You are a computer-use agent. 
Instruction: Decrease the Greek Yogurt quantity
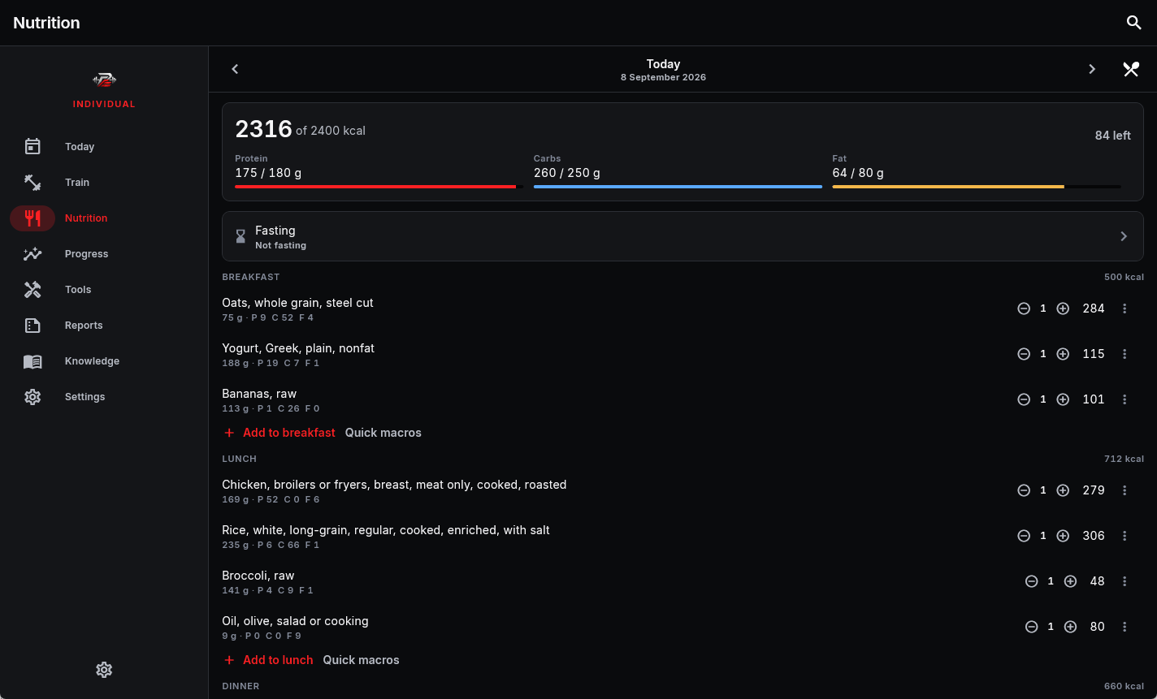click(1024, 354)
